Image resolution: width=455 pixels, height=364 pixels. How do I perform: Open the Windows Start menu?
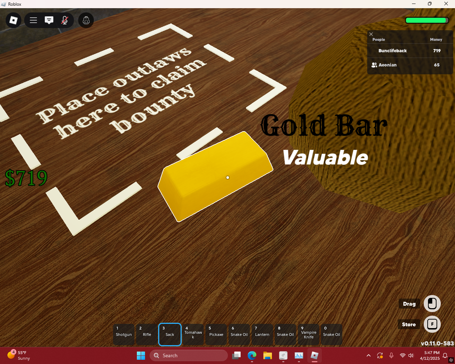point(141,355)
